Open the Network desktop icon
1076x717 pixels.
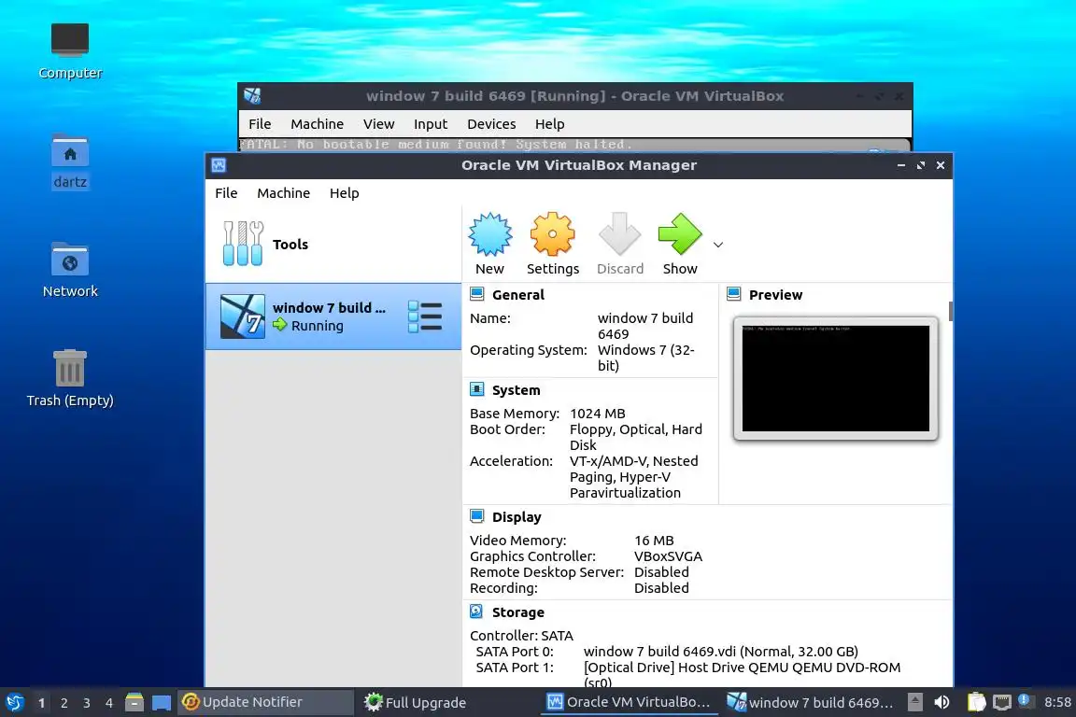[70, 271]
